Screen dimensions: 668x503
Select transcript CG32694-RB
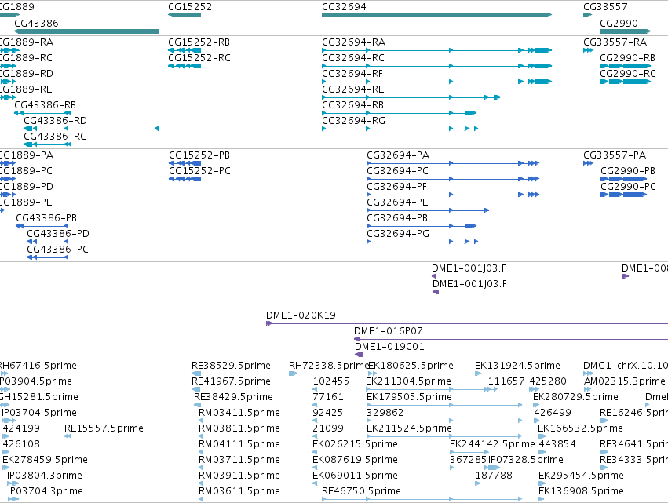[x=400, y=113]
